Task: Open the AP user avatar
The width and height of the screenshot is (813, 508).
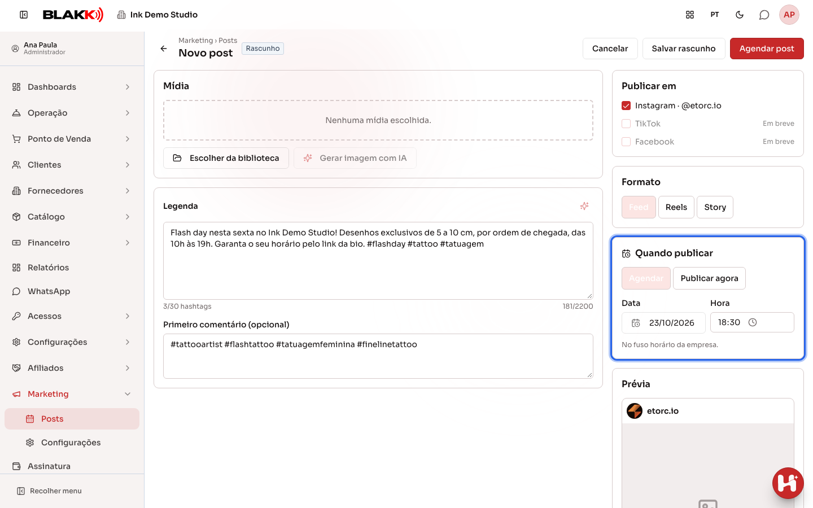Action: (x=789, y=15)
